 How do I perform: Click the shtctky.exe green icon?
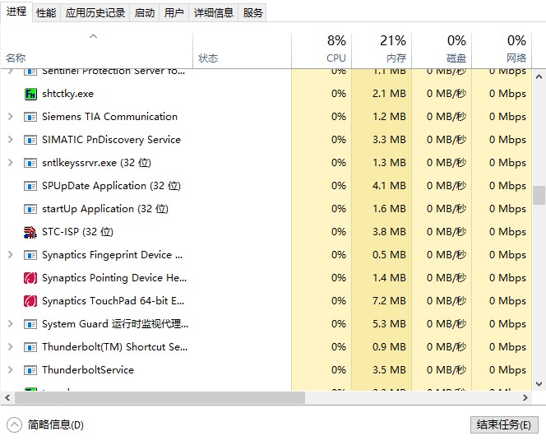click(31, 94)
